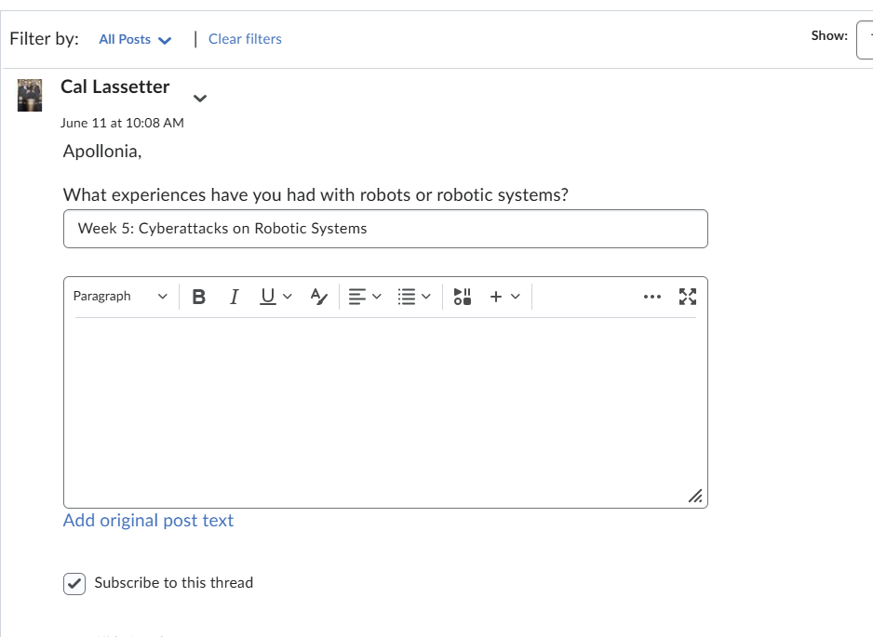Open the font color formatting tool

point(318,296)
